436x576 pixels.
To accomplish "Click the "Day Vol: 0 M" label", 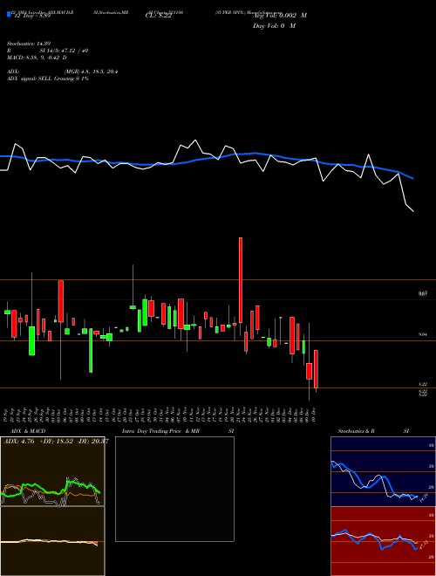I will [274, 26].
